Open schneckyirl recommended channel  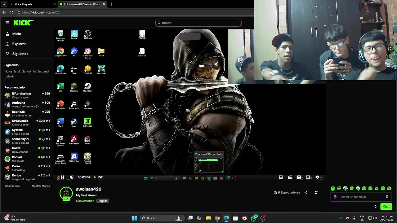[x=27, y=141]
